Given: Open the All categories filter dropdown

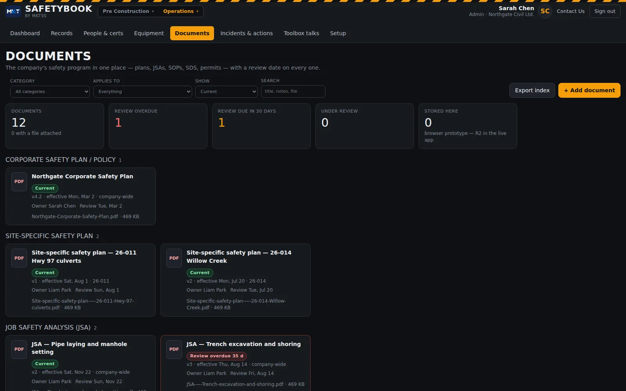Looking at the screenshot, I should pos(50,91).
